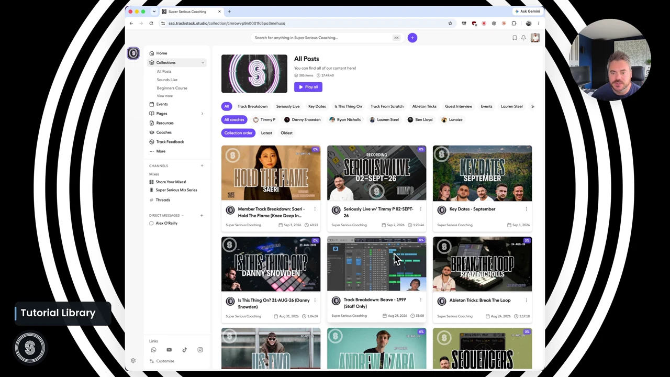Expand Direct Messages section chevron
The image size is (670, 377).
(x=183, y=215)
